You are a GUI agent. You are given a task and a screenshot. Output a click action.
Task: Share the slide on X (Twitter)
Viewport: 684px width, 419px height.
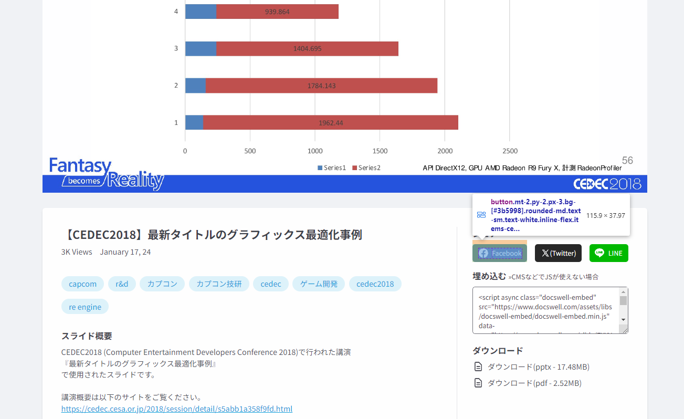pos(558,253)
